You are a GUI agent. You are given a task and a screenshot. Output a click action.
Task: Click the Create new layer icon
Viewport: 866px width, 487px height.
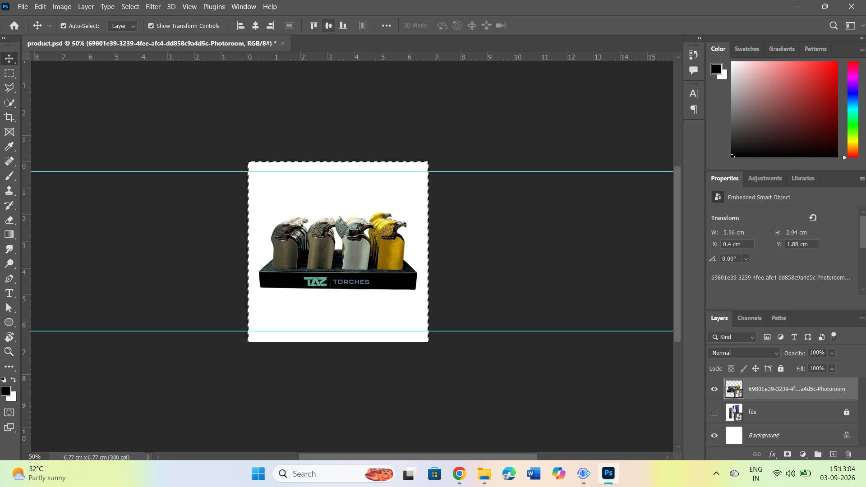[x=833, y=454]
